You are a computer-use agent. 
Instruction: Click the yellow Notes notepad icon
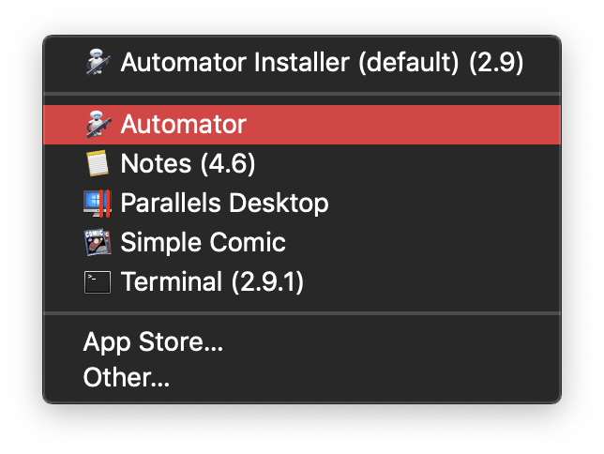(x=98, y=163)
